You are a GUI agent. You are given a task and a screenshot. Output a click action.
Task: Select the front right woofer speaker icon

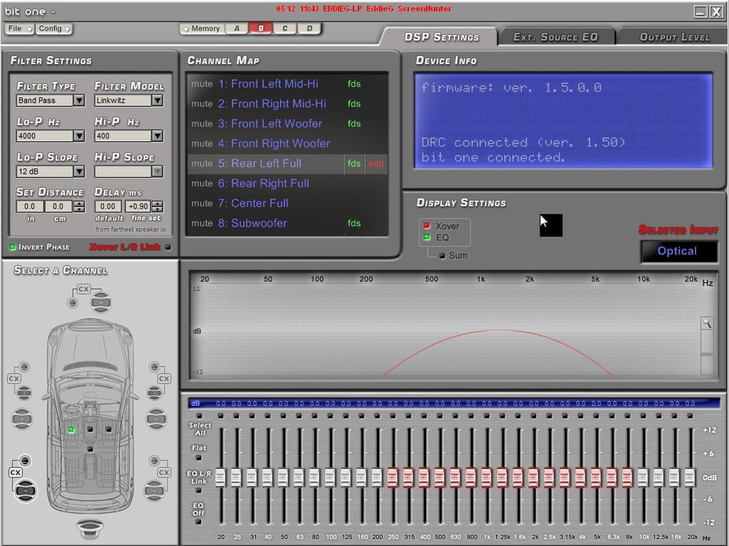[x=156, y=418]
